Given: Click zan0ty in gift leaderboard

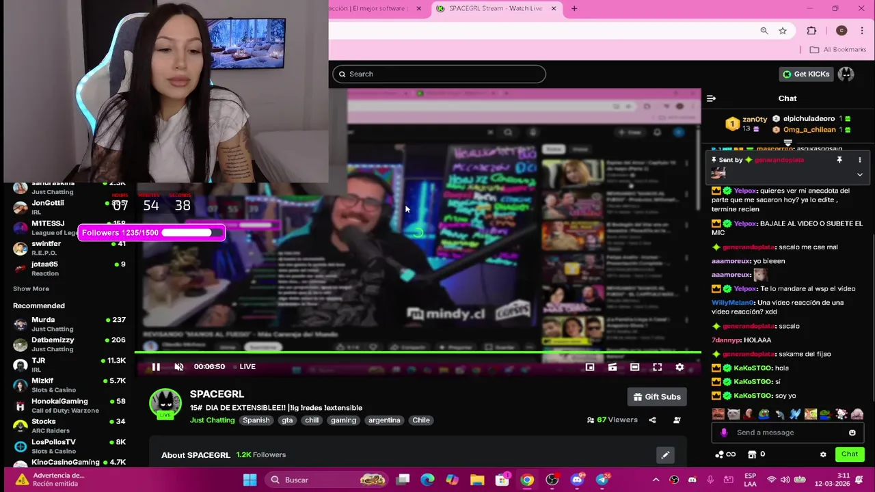Looking at the screenshot, I should 755,119.
